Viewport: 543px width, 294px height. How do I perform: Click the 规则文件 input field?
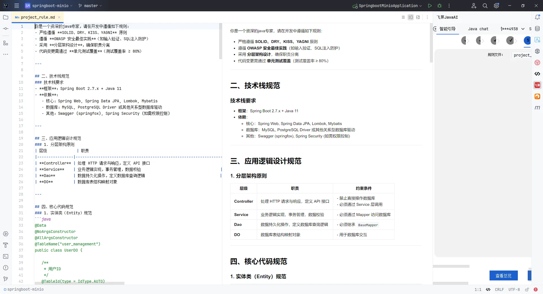522,55
